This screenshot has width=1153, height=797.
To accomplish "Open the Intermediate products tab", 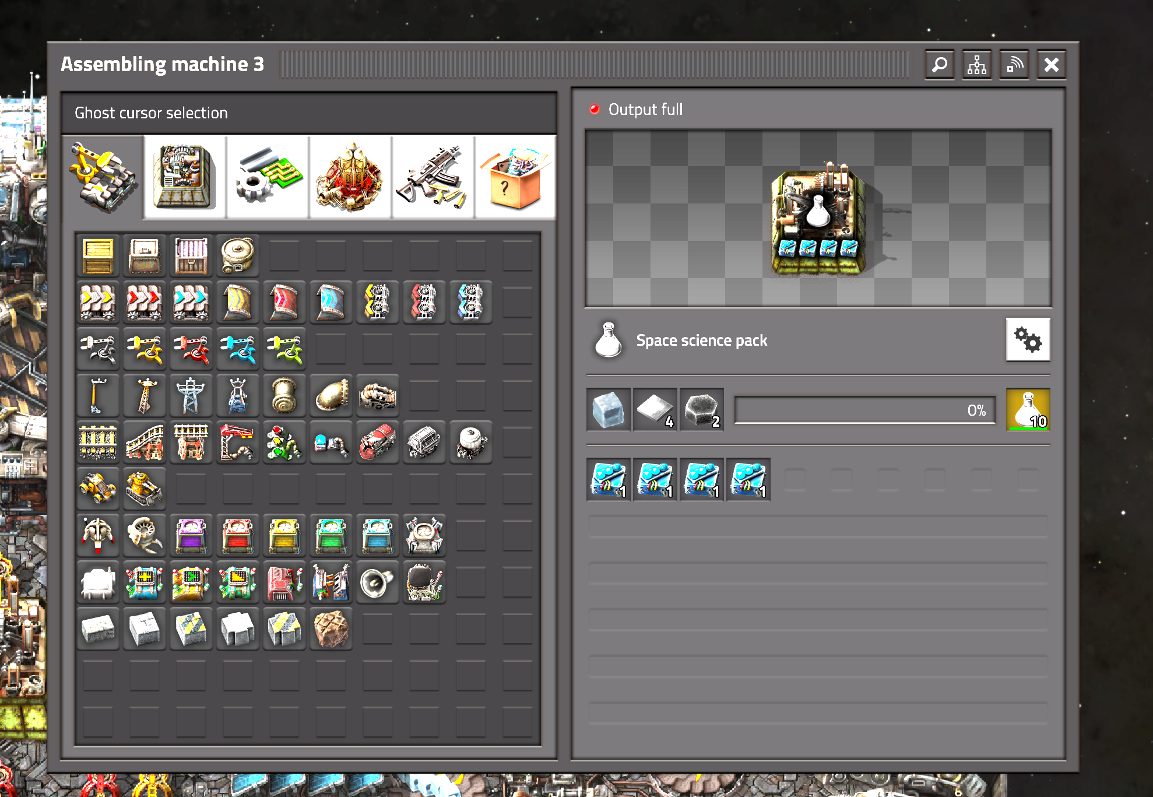I will (268, 177).
